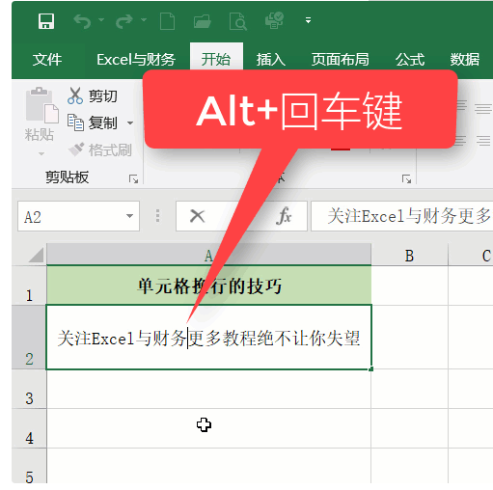Select row 4 header
Screen dimensions: 493x490
coord(29,428)
